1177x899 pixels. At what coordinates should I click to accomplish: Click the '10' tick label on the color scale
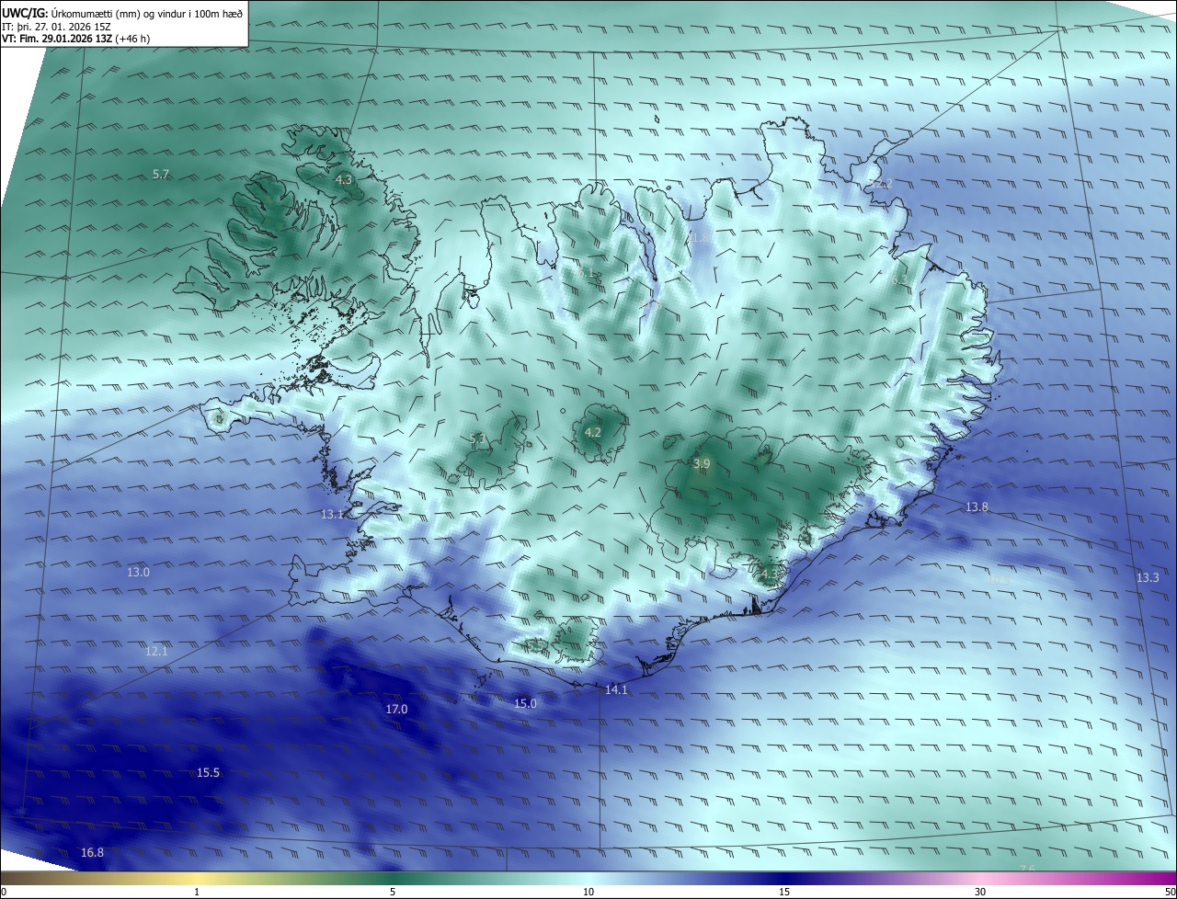(x=588, y=892)
